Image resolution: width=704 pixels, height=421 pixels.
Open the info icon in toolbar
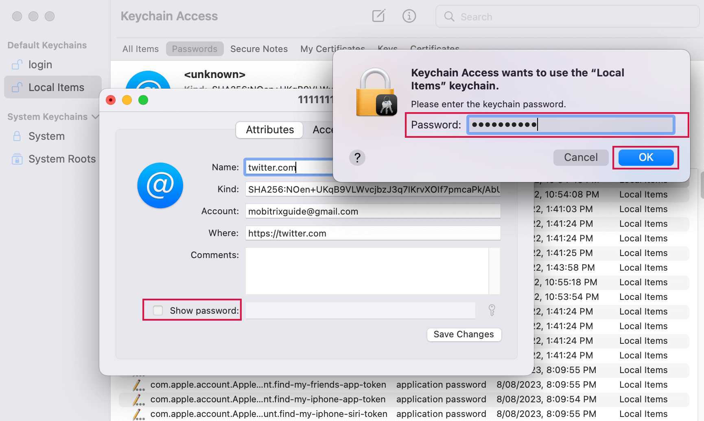409,16
